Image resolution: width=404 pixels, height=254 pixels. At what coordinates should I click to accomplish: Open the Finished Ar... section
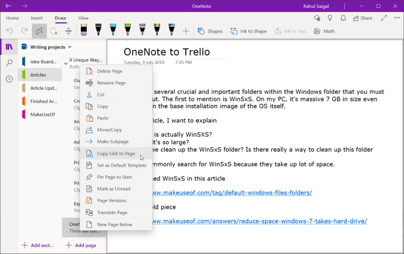click(x=40, y=101)
